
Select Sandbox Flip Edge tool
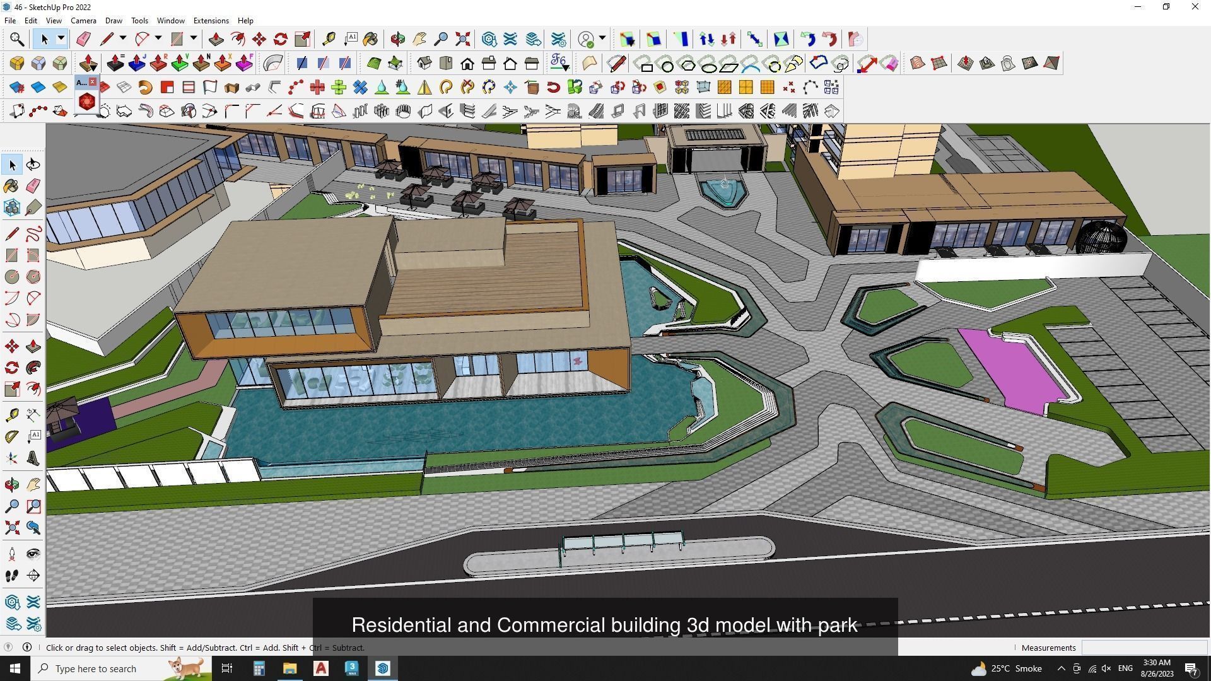click(1051, 63)
